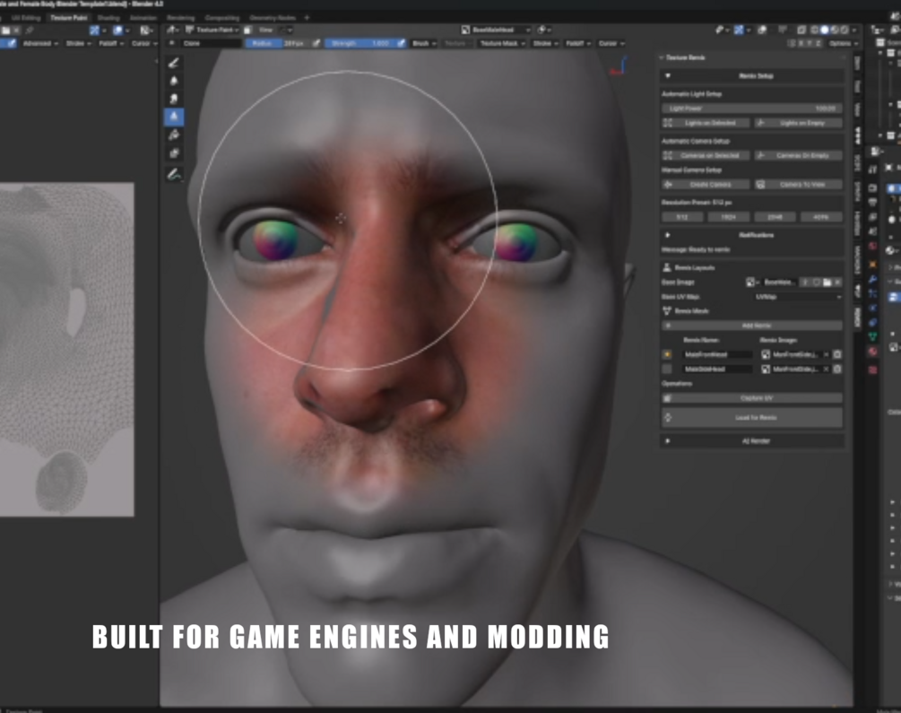Select the Soften brush tool

coord(174,81)
